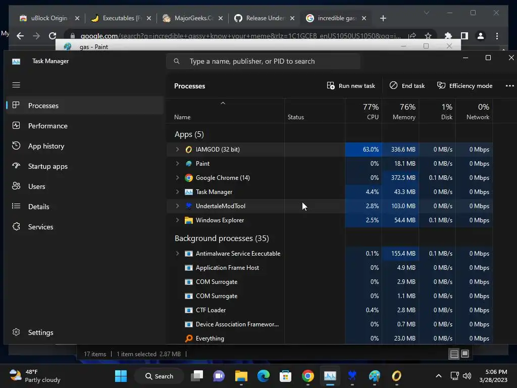
Task: Switch to large icons view in Explorer status bar
Action: coord(465,354)
